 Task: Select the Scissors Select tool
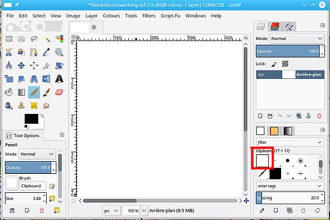tap(9, 52)
